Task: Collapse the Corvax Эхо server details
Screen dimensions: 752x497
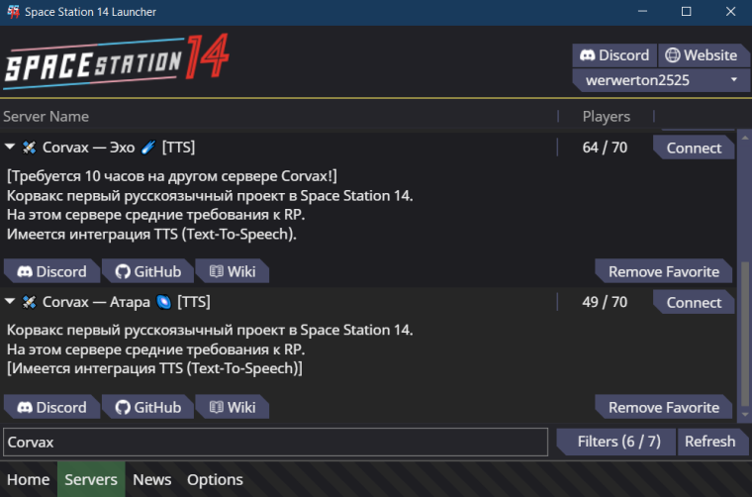Action: coord(10,147)
